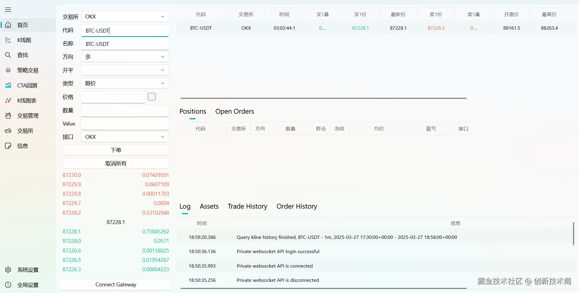
Task: Open the hamburger menu icon
Action: pyautogui.click(x=8, y=10)
